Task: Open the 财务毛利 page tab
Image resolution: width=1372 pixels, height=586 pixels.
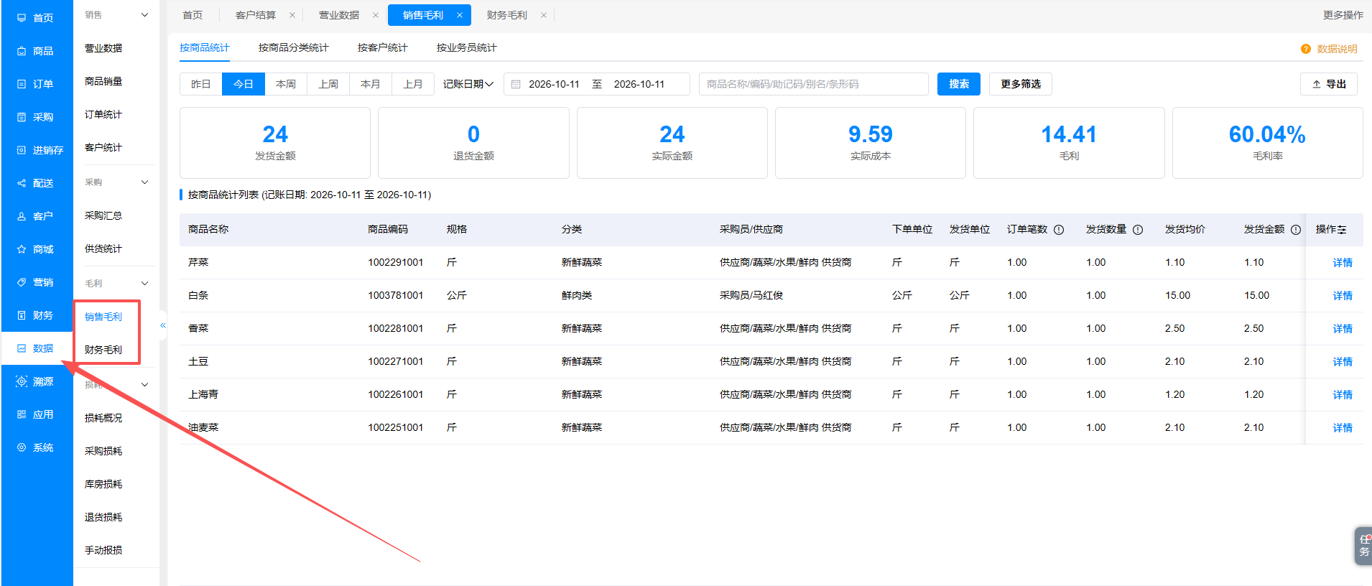Action: 506,15
